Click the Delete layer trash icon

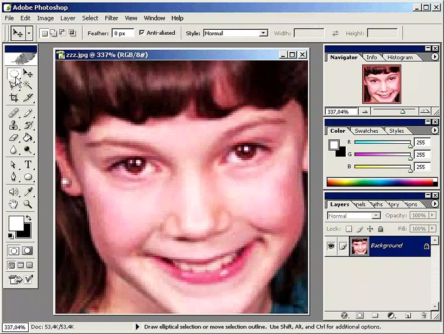424,315
